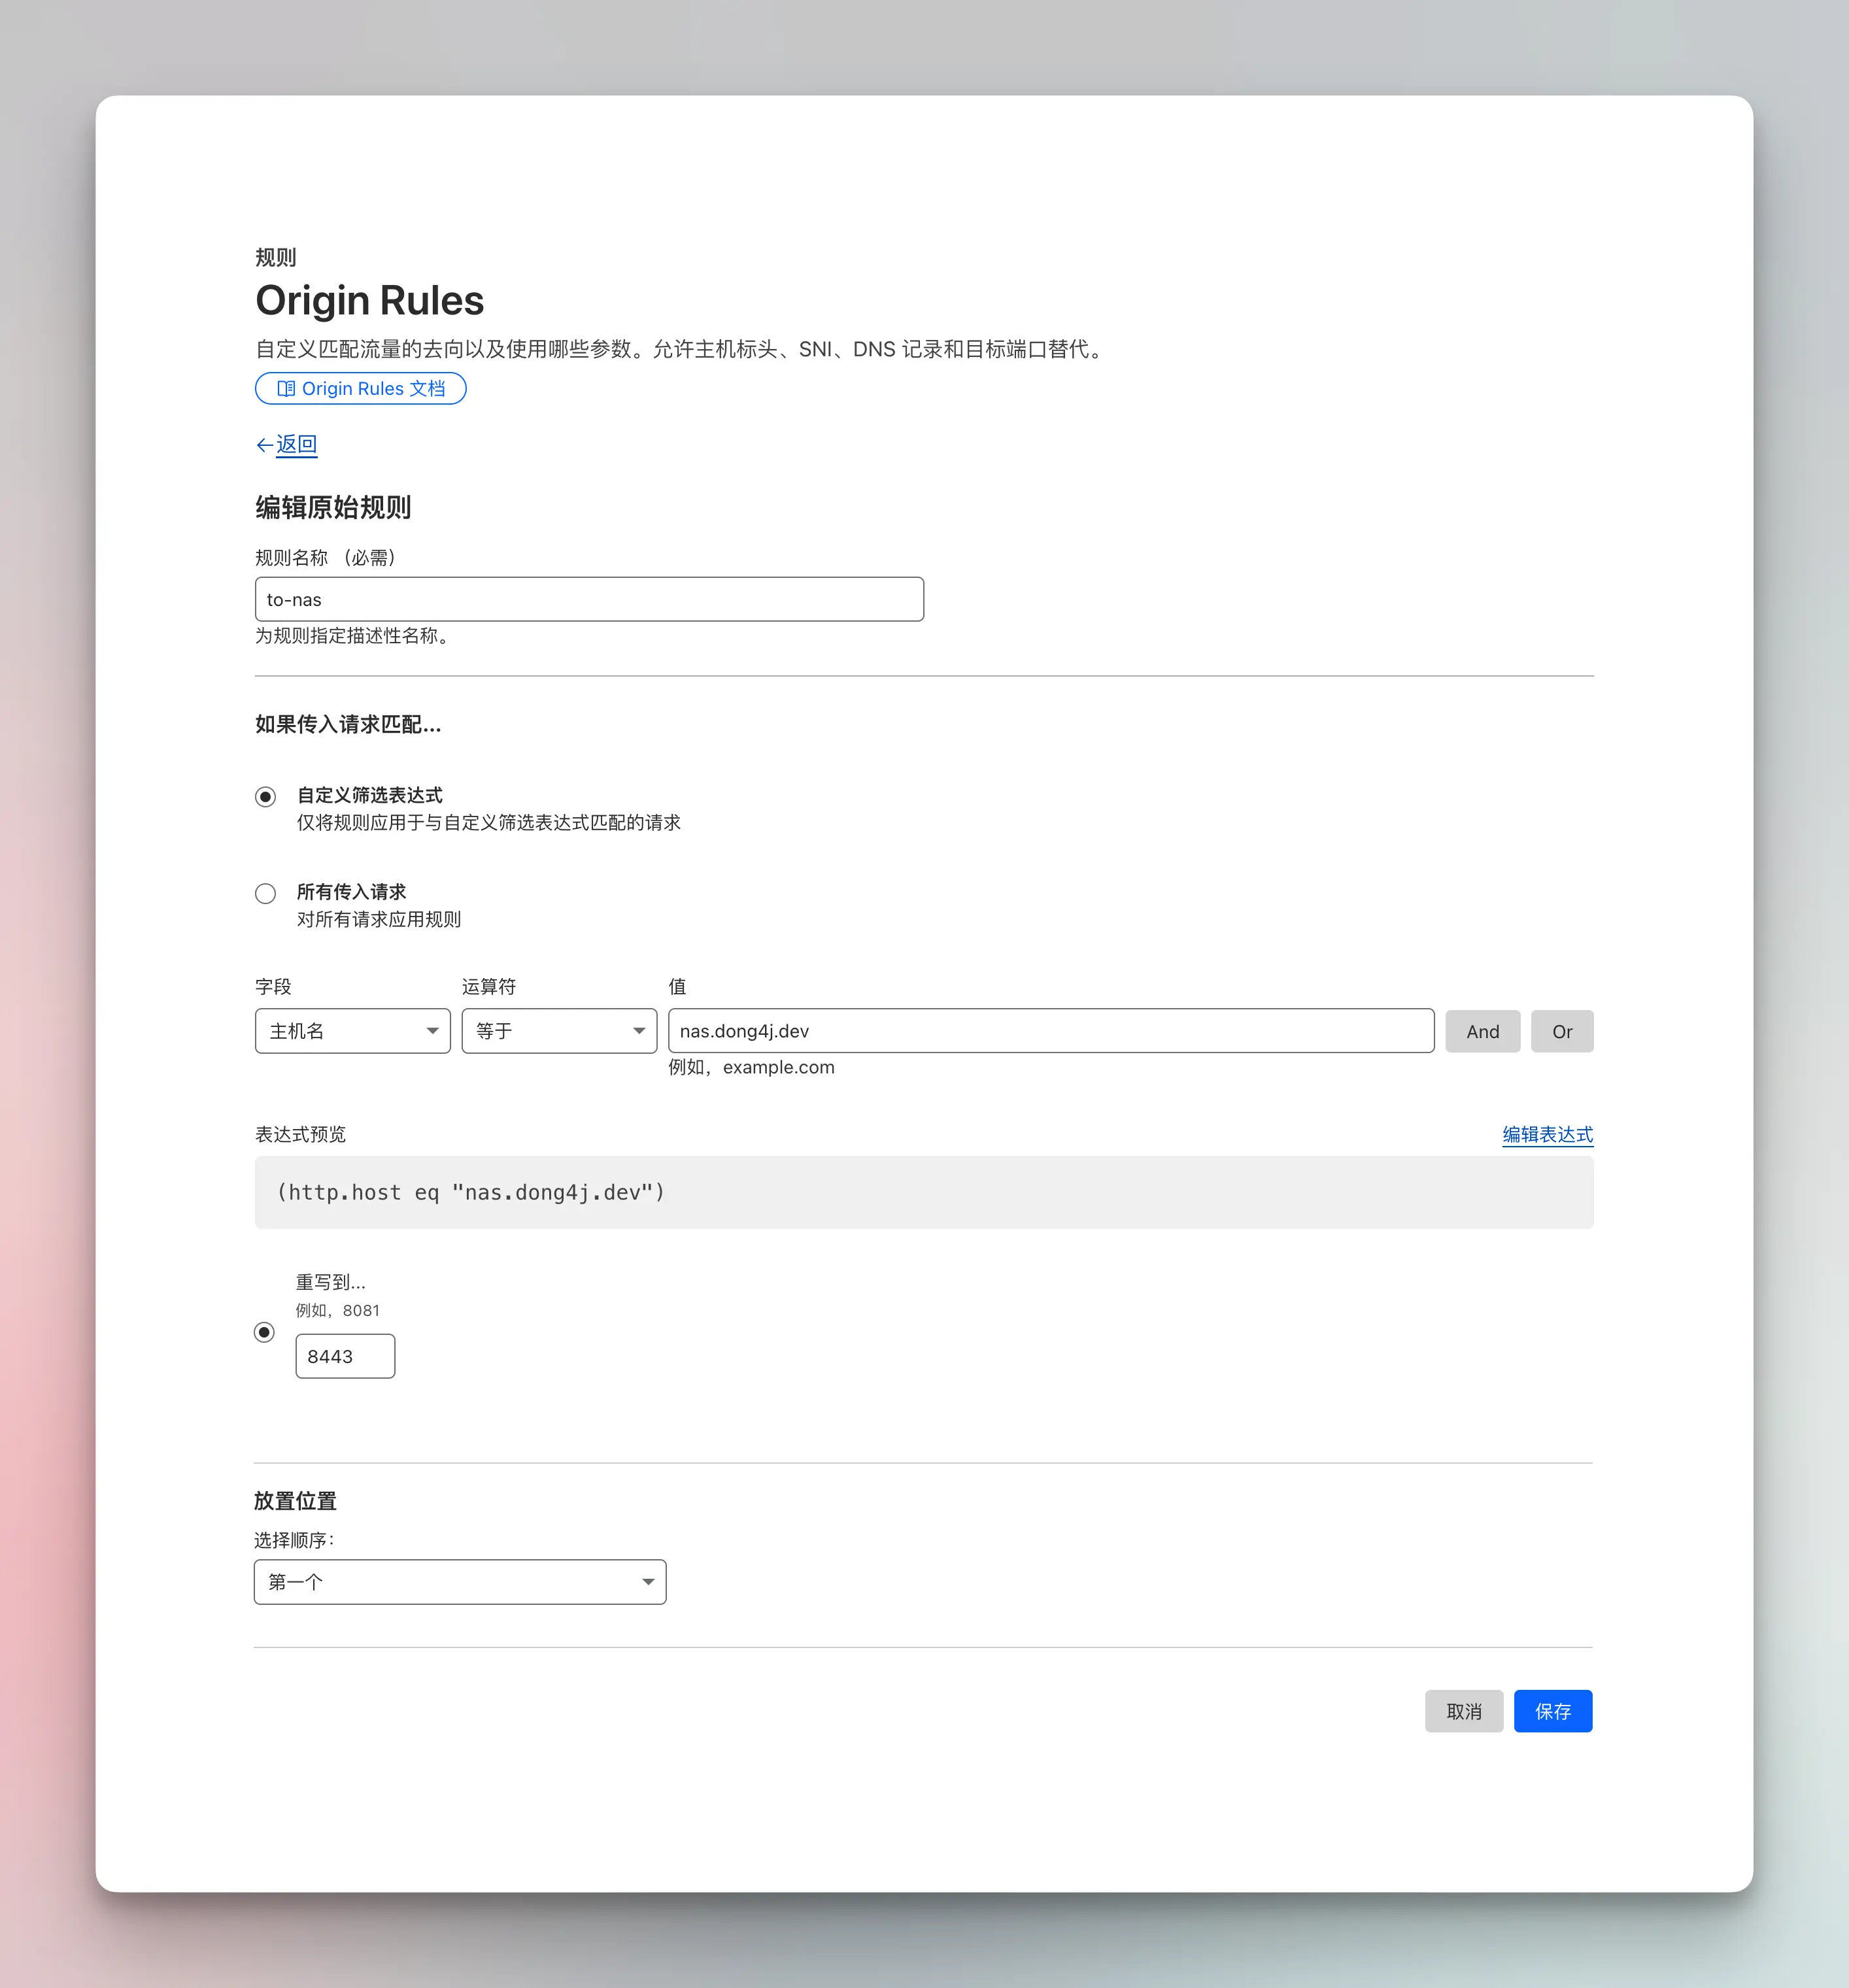Click the book icon in Origin Rules docs button
Image resolution: width=1849 pixels, height=1988 pixels.
pos(285,389)
